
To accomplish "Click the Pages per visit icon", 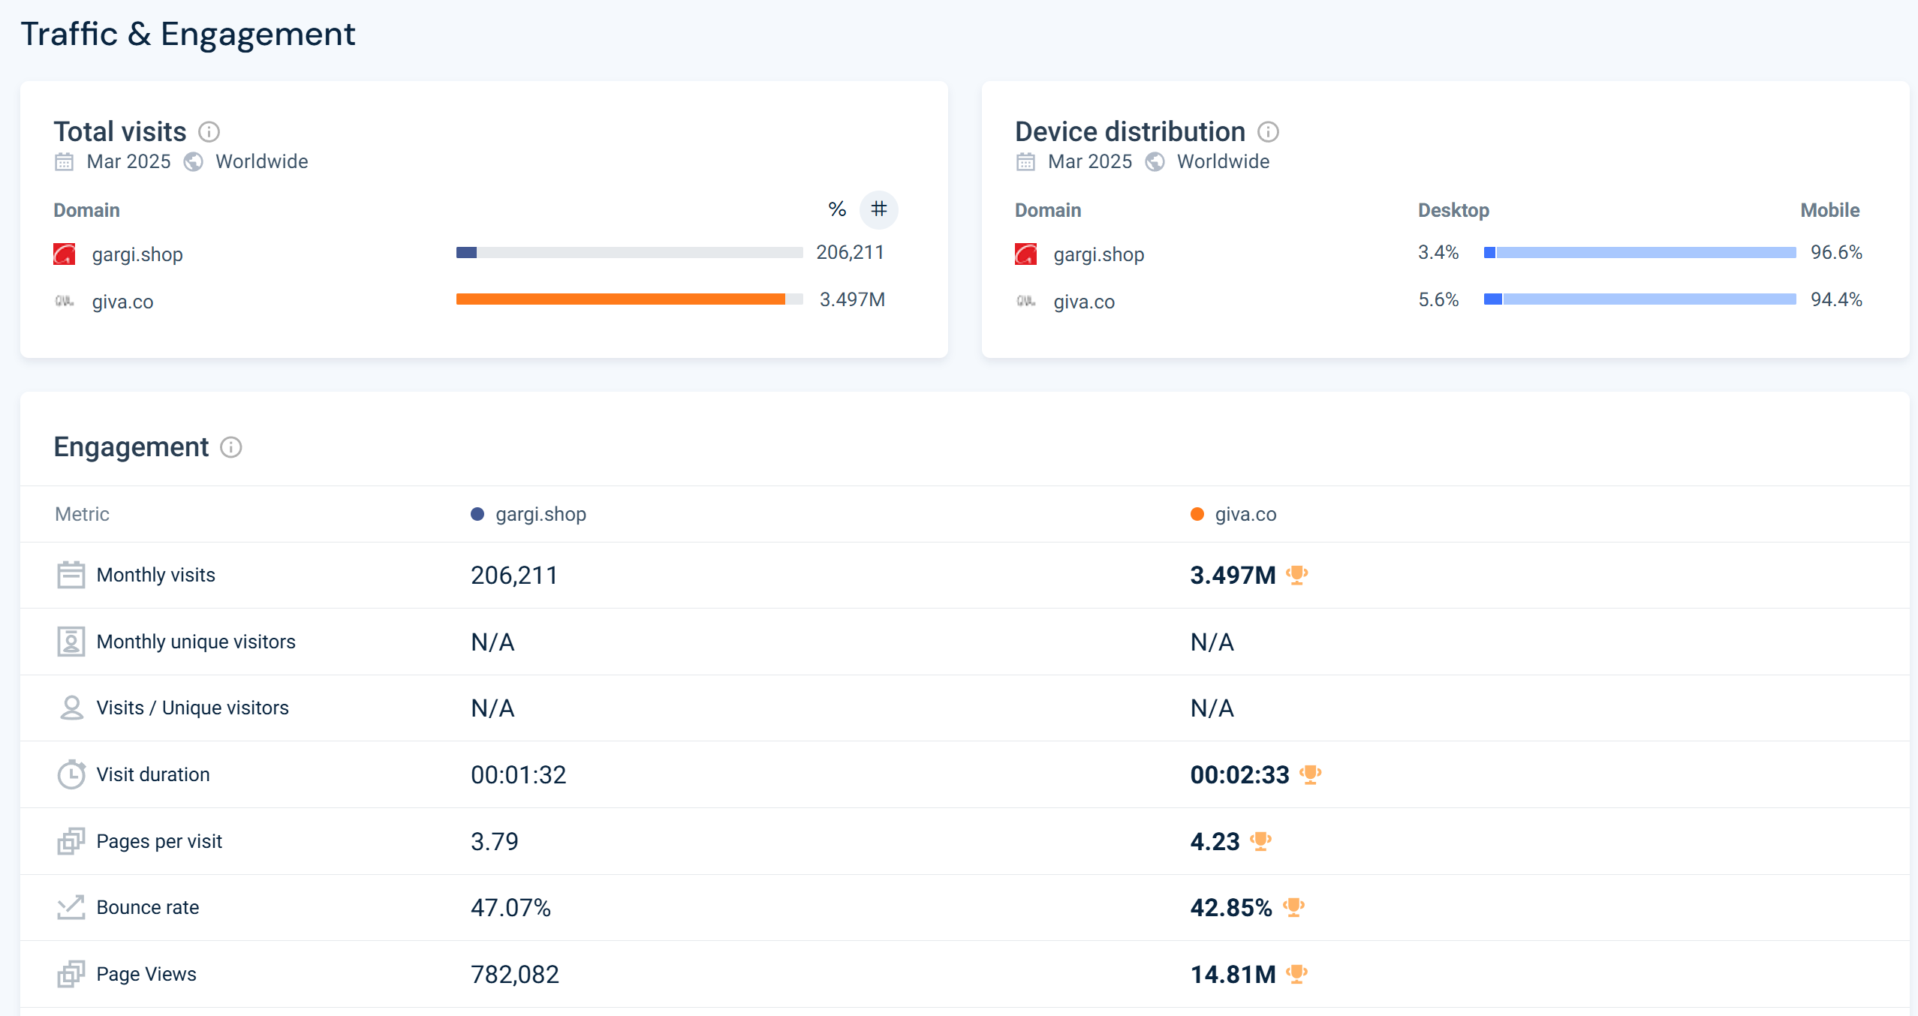I will point(71,841).
